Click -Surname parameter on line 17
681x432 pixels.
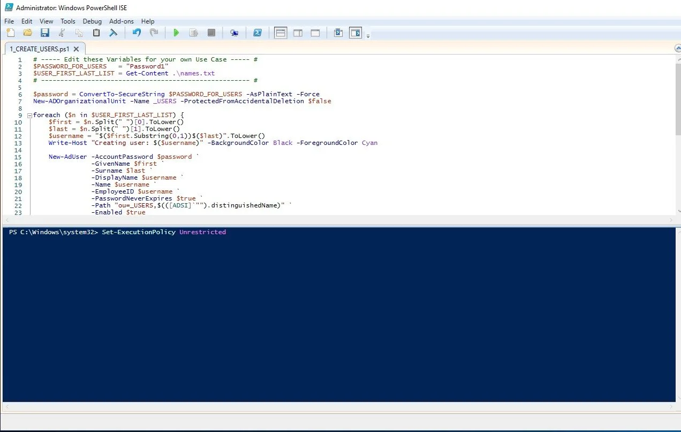point(107,171)
